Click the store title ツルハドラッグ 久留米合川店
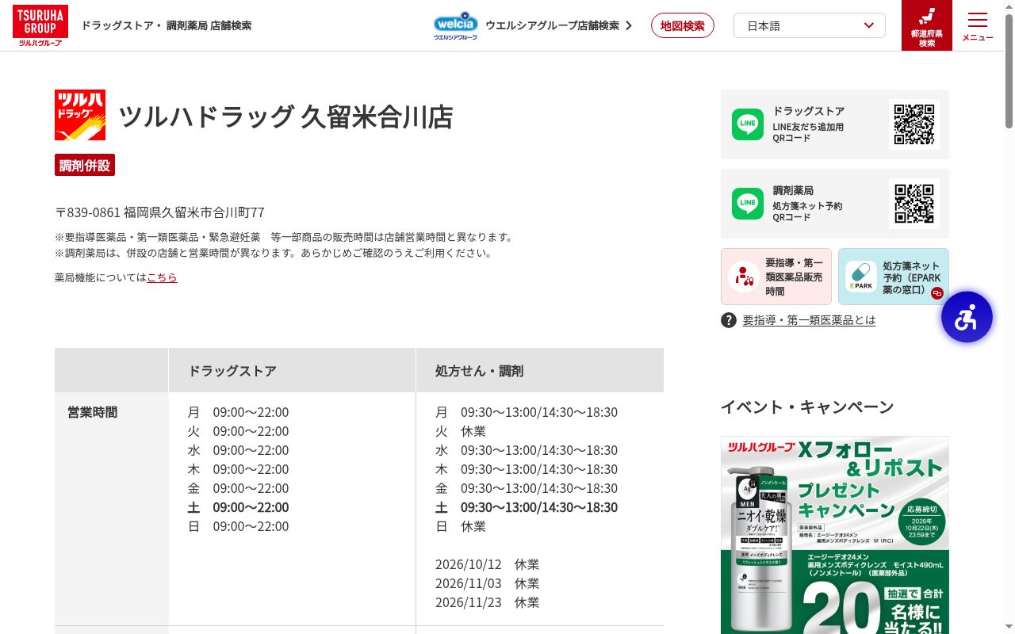The width and height of the screenshot is (1015, 634). [x=285, y=116]
